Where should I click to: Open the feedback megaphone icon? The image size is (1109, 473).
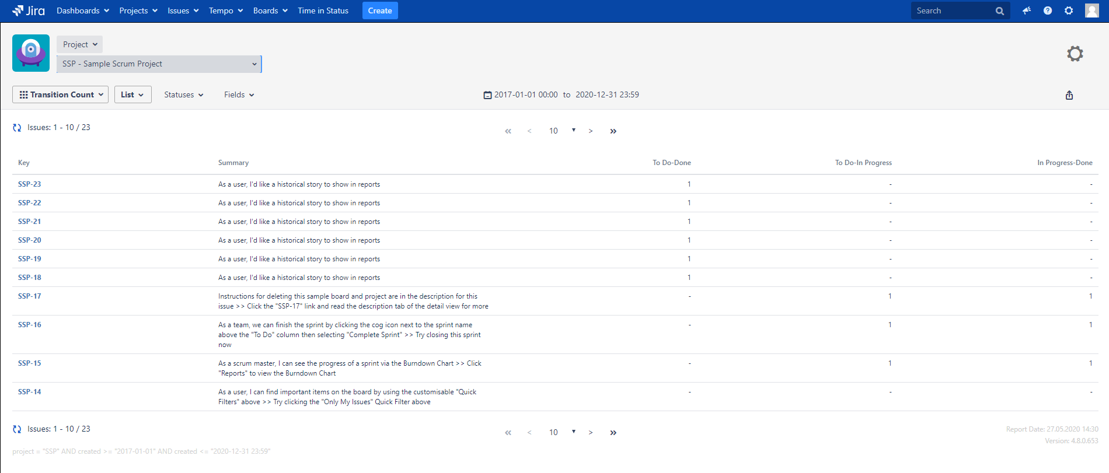pyautogui.click(x=1026, y=10)
